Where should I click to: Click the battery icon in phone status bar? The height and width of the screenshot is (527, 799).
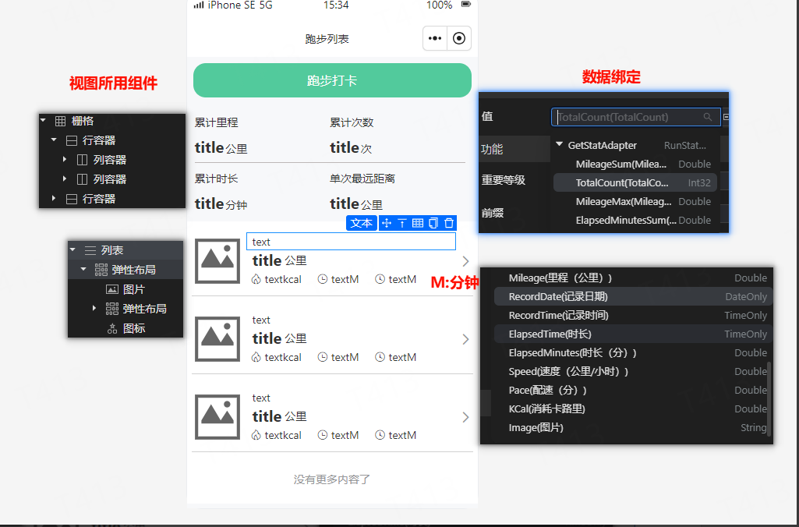[465, 5]
